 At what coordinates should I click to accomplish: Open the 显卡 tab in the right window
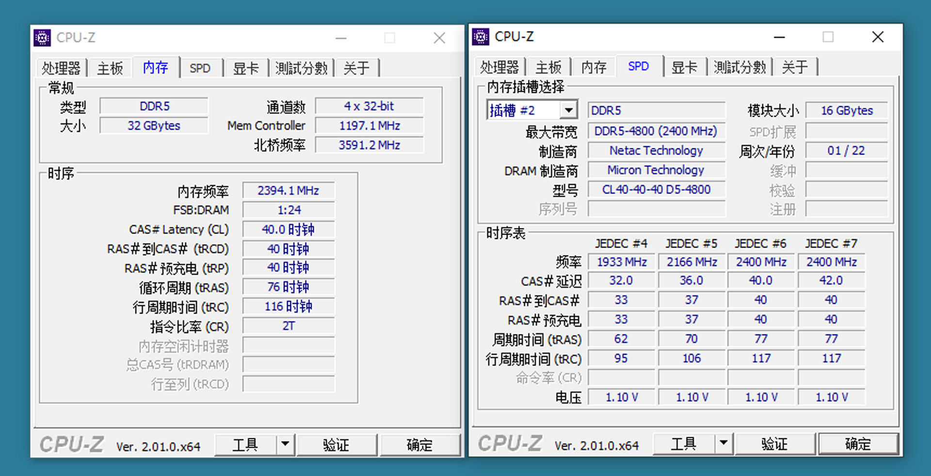click(x=685, y=66)
